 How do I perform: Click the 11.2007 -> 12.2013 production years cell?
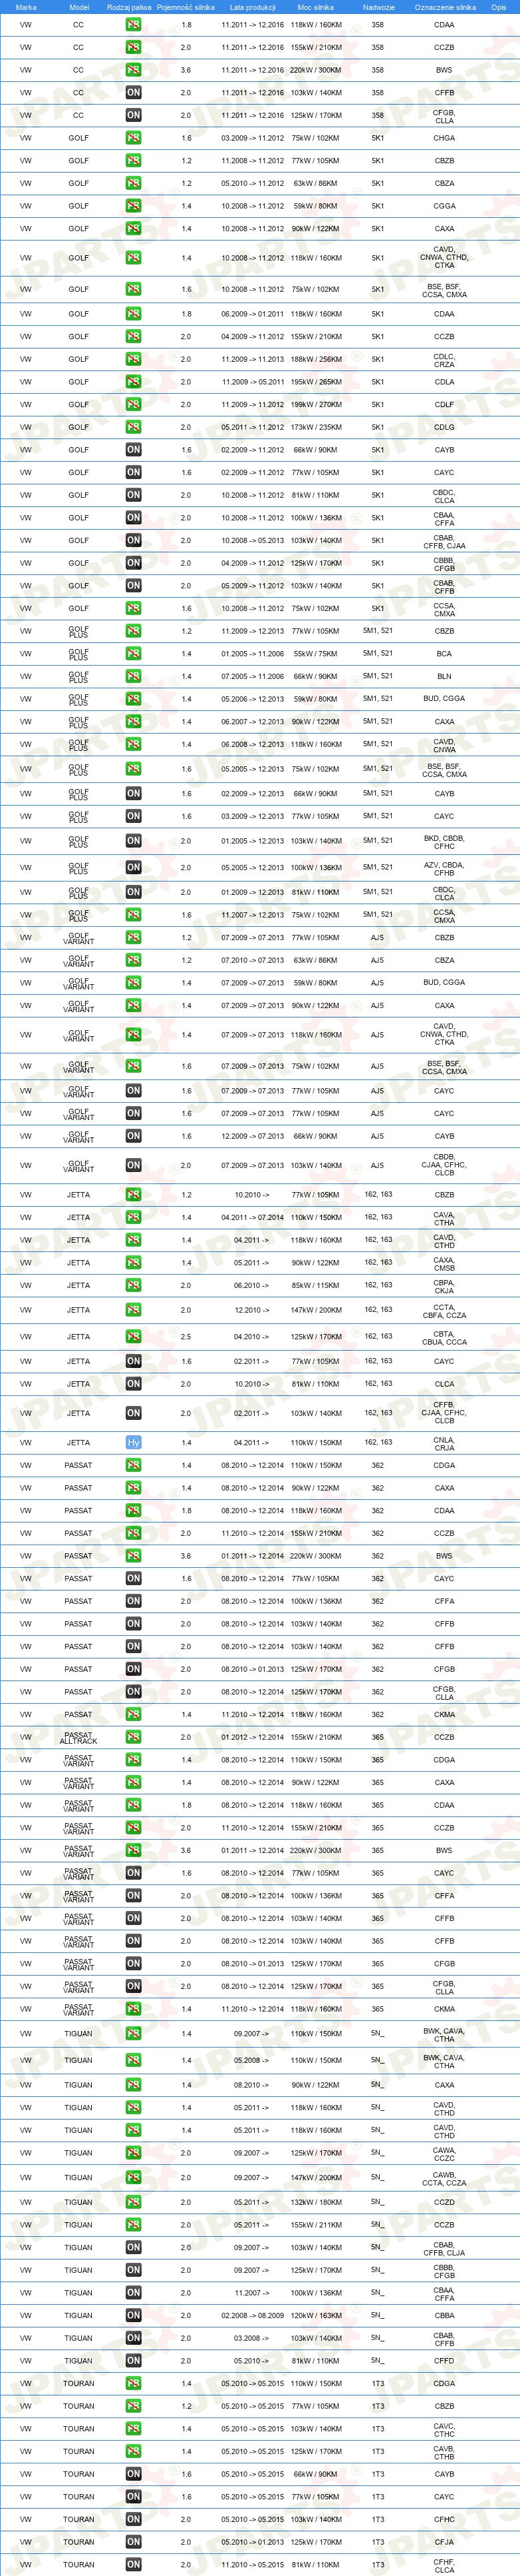(253, 915)
